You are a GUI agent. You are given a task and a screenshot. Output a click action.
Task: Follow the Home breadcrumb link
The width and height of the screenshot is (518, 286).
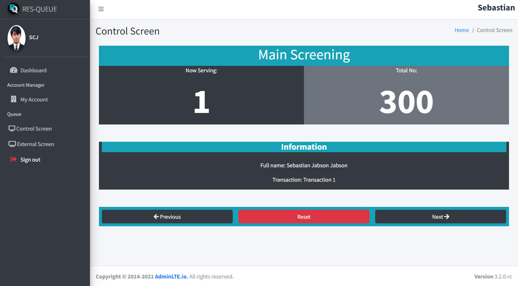pyautogui.click(x=462, y=30)
